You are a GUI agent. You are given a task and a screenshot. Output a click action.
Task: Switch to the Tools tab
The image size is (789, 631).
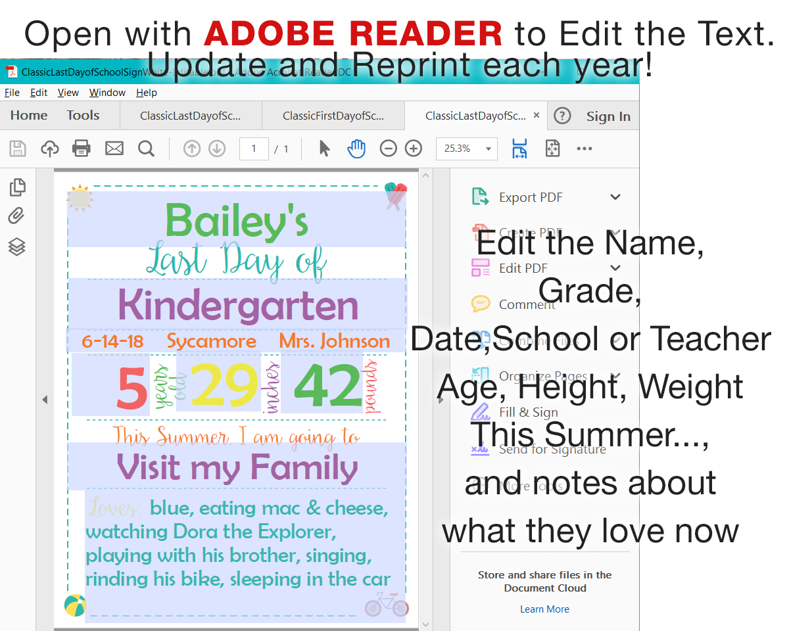pos(83,116)
